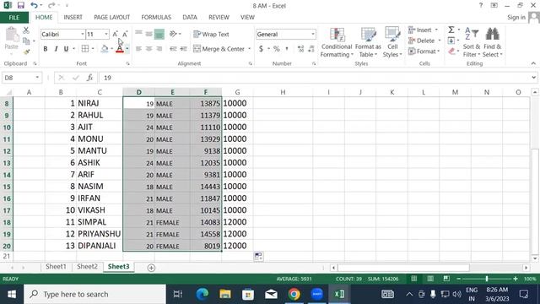Switch to the FORMULAS tab
Screen dimensions: 540x304
[156, 17]
